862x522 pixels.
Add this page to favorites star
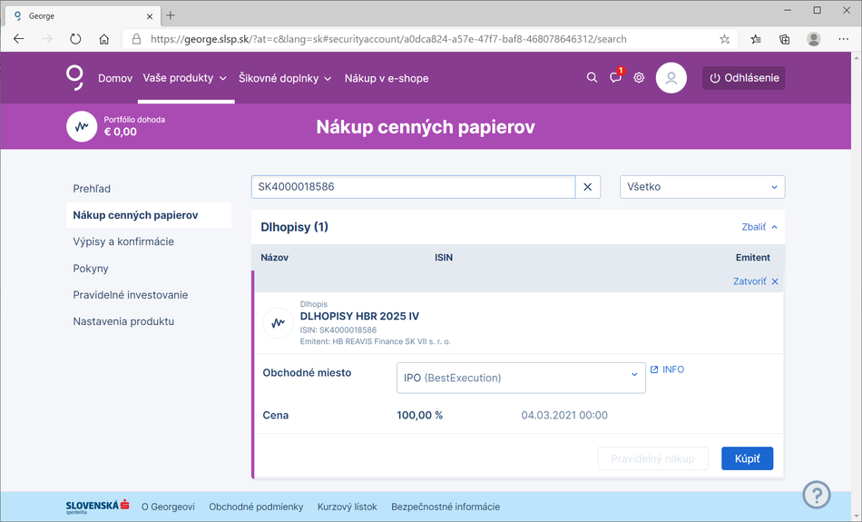pyautogui.click(x=725, y=39)
